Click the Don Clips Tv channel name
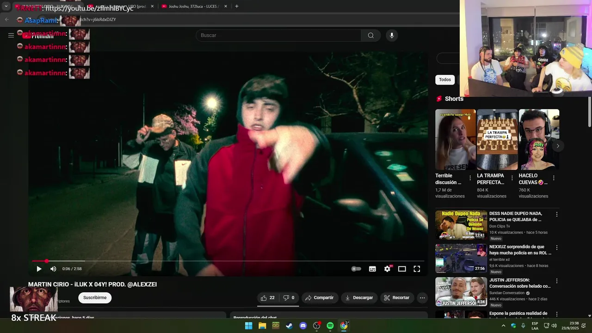The width and height of the screenshot is (592, 333). pyautogui.click(x=499, y=226)
